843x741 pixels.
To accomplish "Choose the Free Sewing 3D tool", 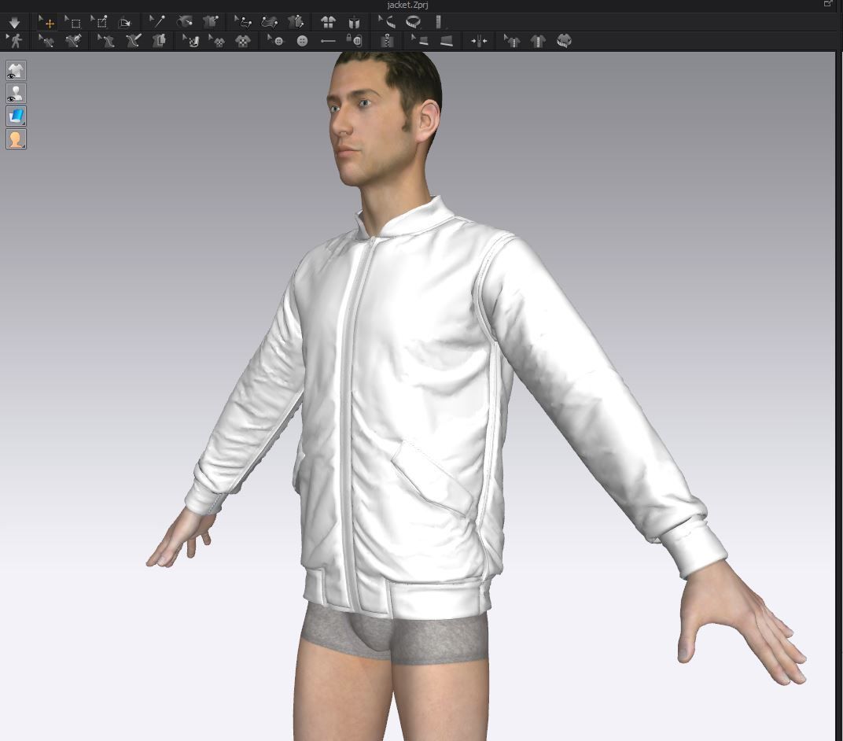I will (x=270, y=23).
